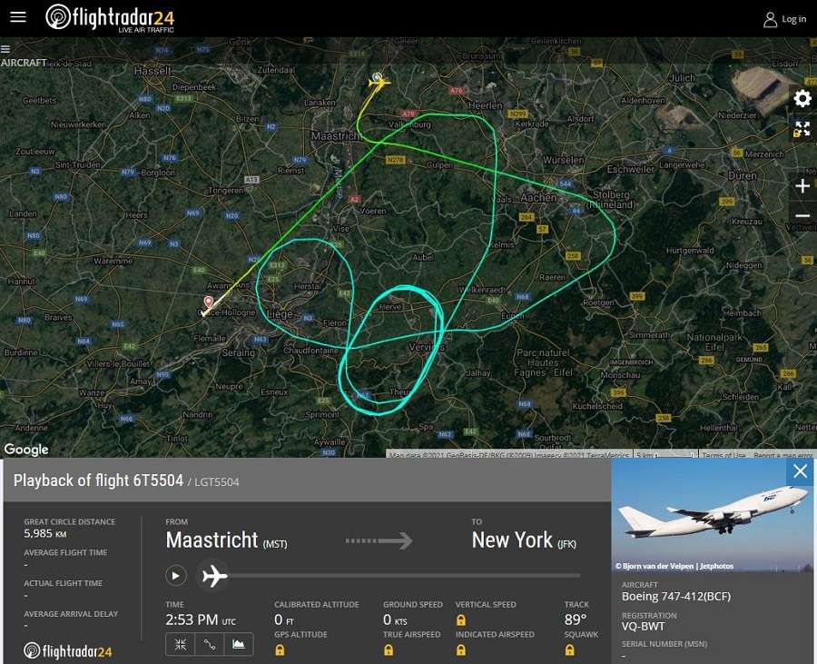Unlock the squawk lock icon
817x664 pixels.
click(x=569, y=650)
